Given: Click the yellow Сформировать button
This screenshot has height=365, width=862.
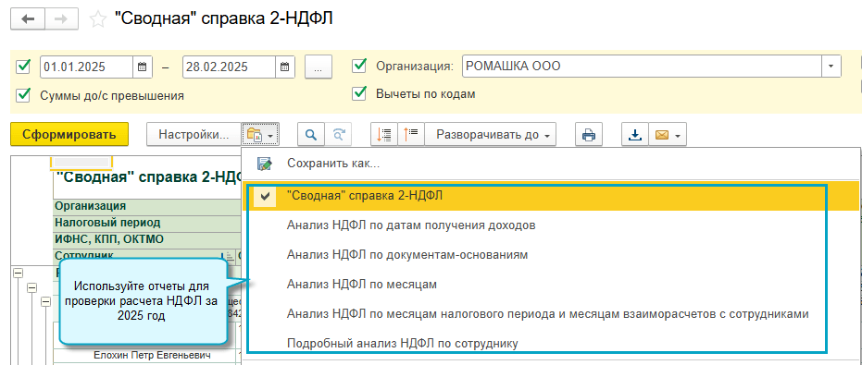Looking at the screenshot, I should pos(69,135).
